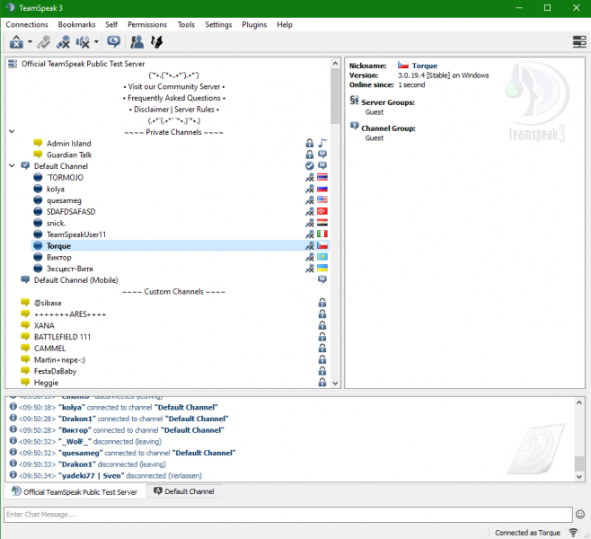Open the Self menu

(x=111, y=24)
